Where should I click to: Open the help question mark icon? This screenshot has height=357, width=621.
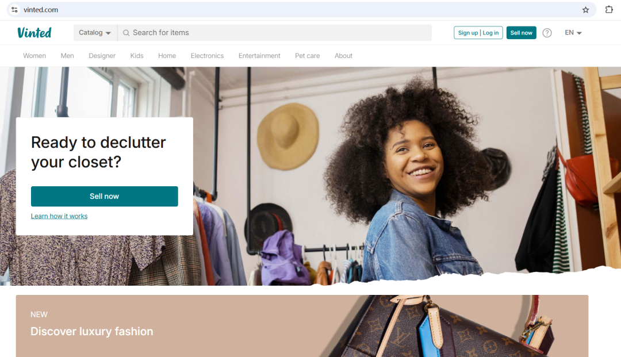547,33
